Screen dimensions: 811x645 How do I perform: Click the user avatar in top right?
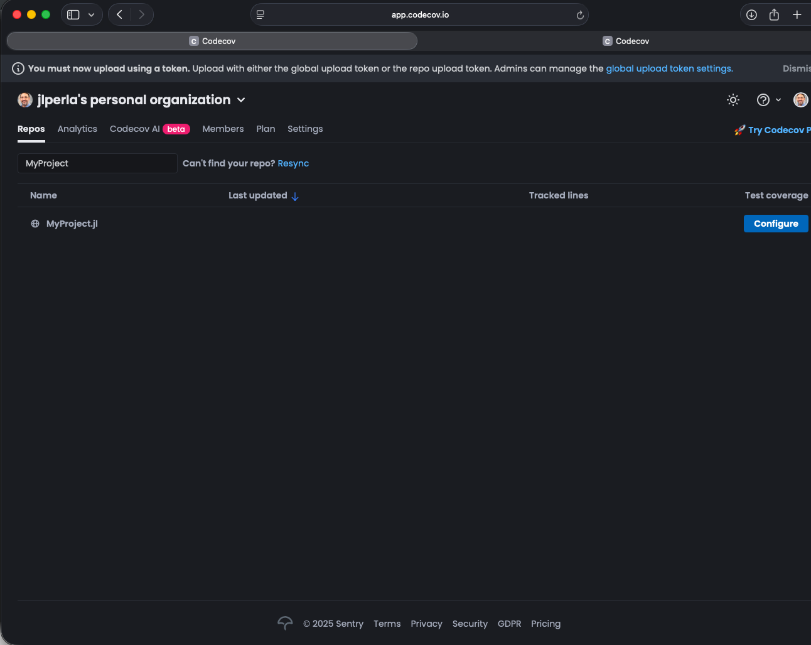(x=800, y=100)
